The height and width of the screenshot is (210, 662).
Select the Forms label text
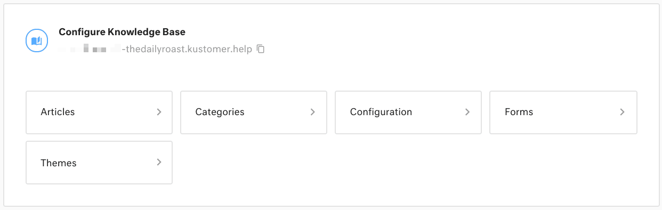tap(519, 112)
